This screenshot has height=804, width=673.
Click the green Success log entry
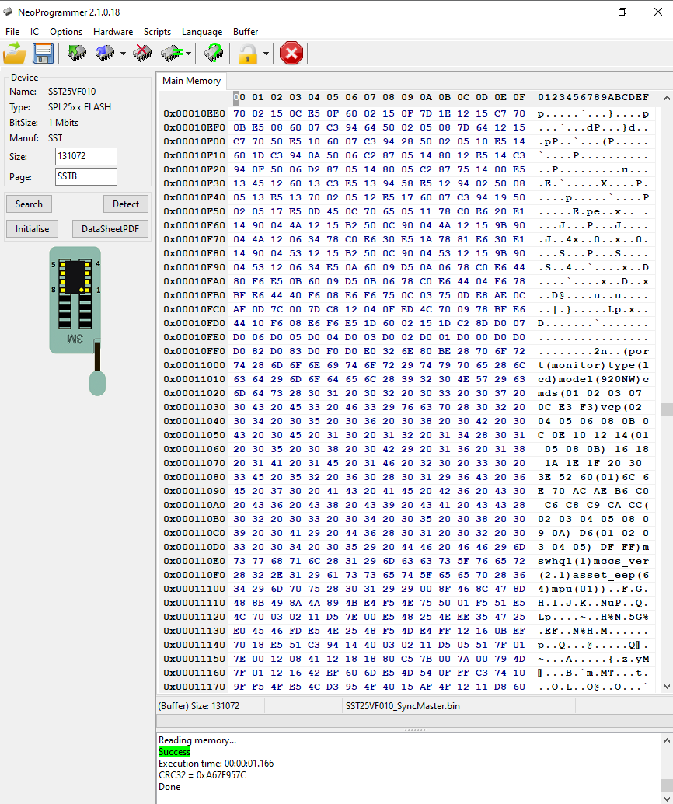tap(174, 752)
